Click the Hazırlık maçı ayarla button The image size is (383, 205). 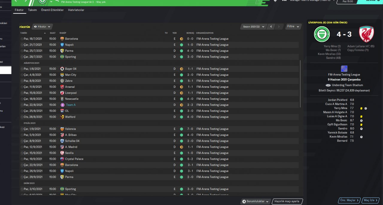click(287, 201)
